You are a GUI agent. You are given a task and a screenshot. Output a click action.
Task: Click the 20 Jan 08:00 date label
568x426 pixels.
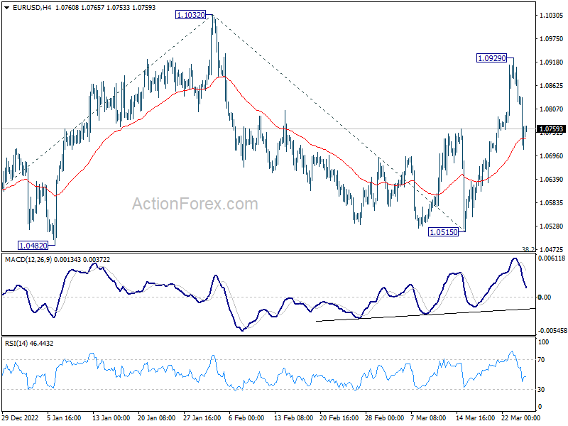(x=156, y=418)
